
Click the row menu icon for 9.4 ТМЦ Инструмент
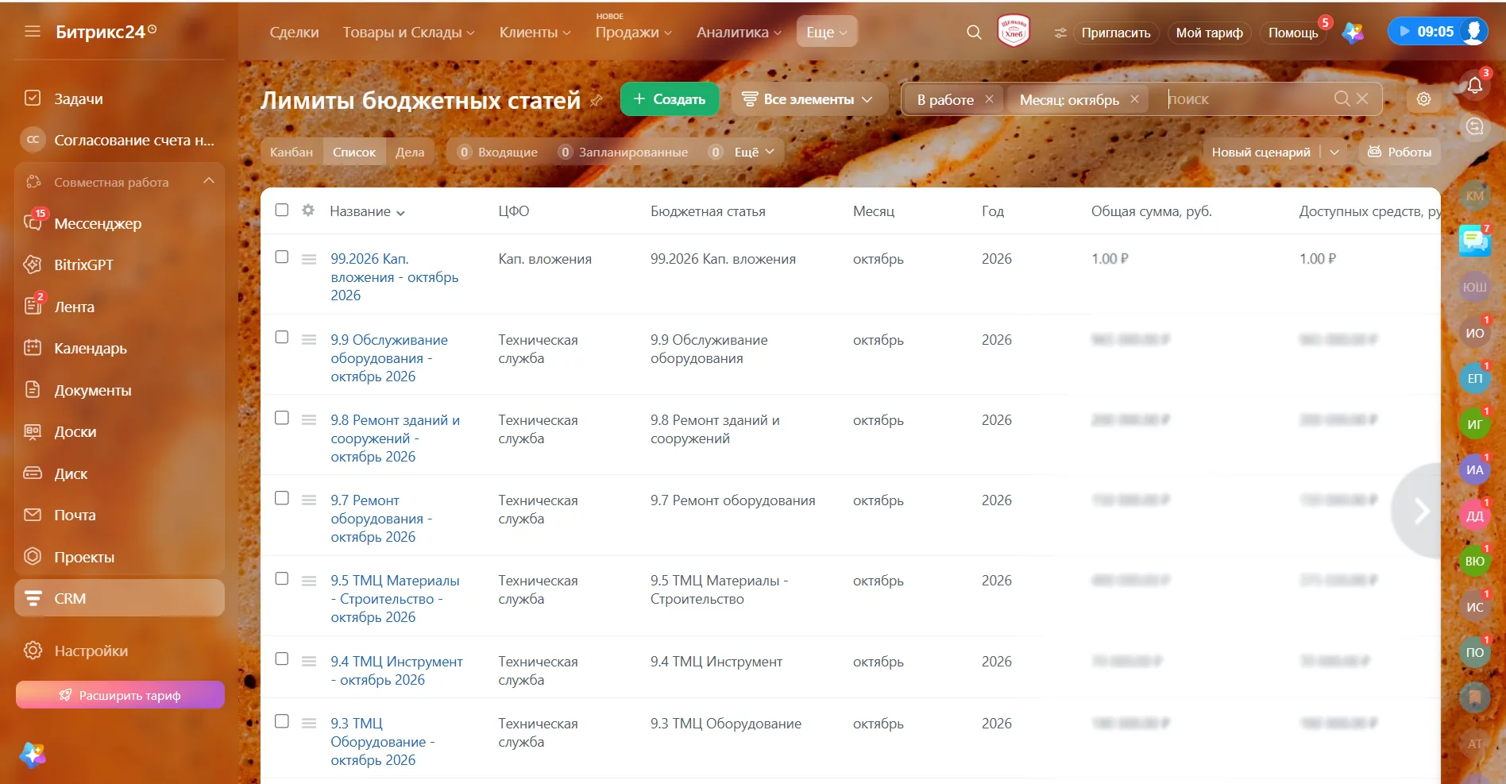point(309,662)
